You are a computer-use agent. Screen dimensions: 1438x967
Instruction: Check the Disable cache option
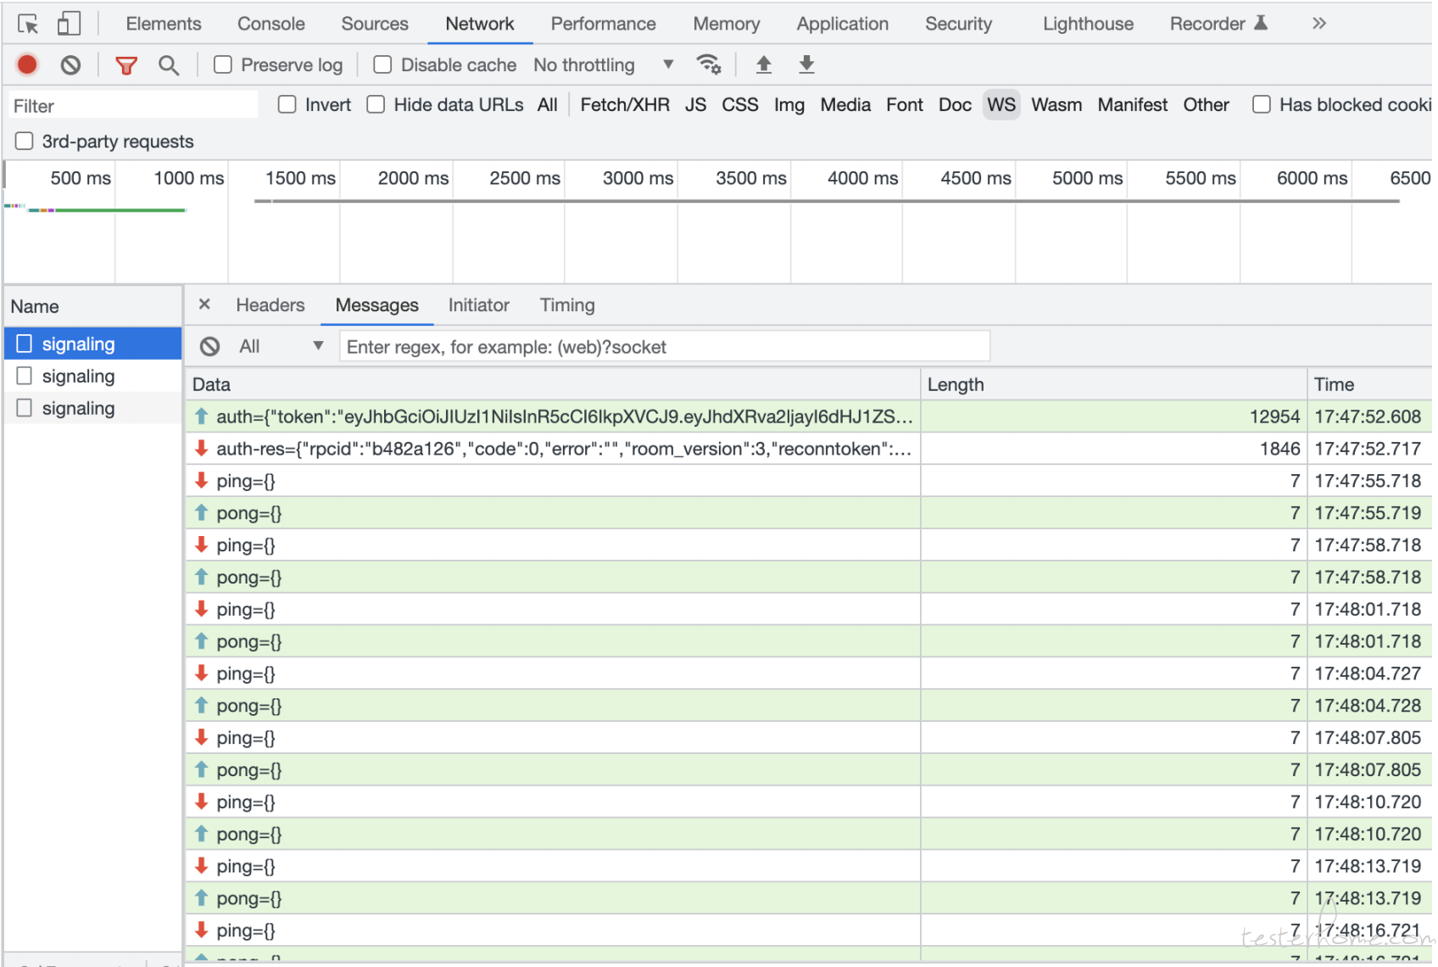[382, 64]
